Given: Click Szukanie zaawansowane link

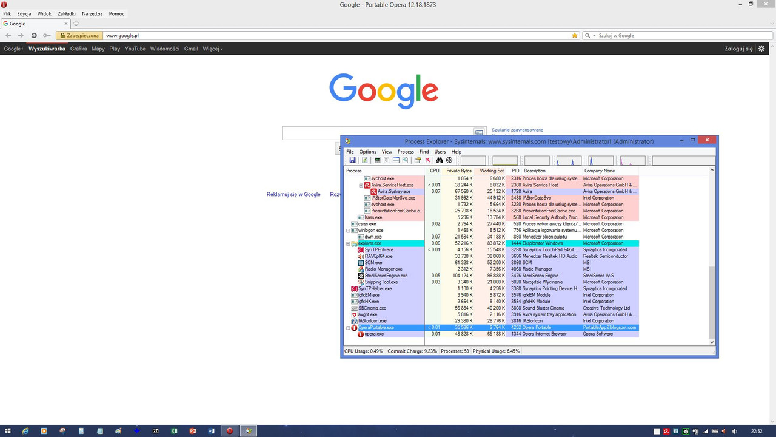Looking at the screenshot, I should coord(517,130).
